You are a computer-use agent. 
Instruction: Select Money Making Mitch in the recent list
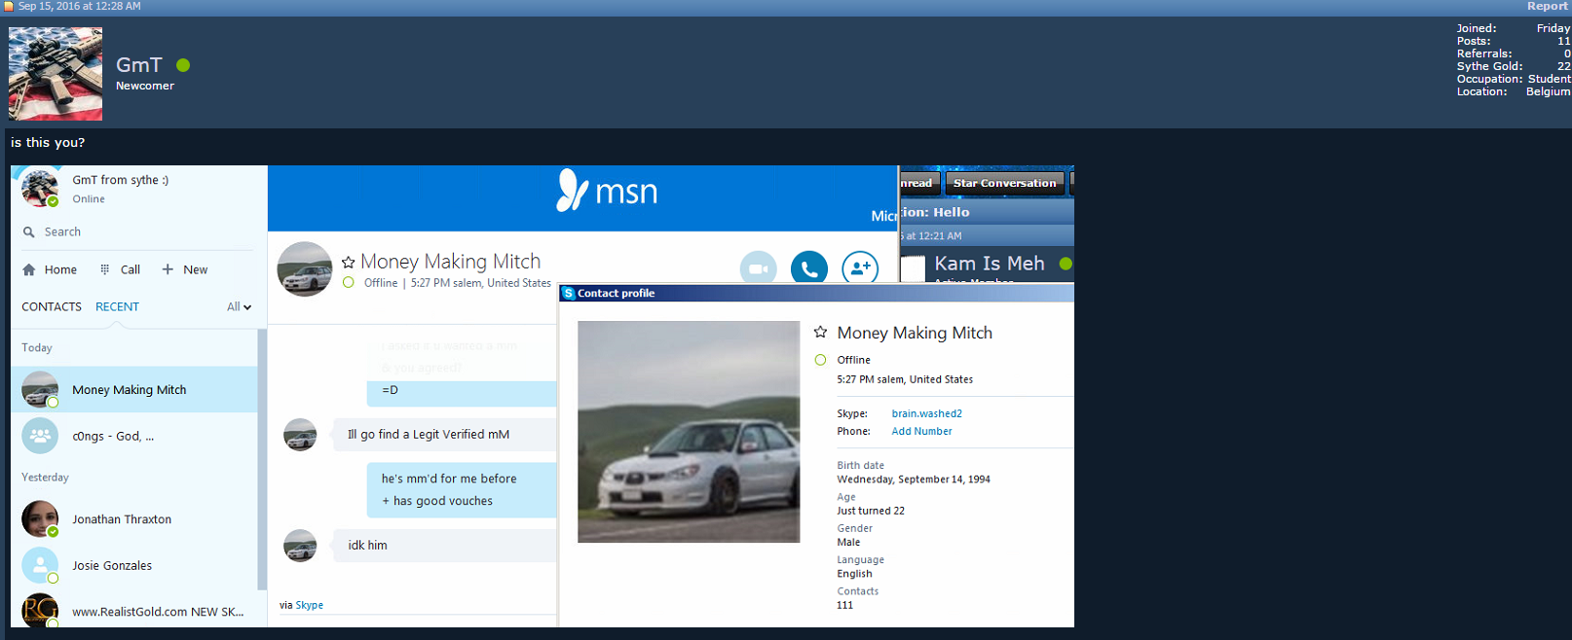coord(134,389)
